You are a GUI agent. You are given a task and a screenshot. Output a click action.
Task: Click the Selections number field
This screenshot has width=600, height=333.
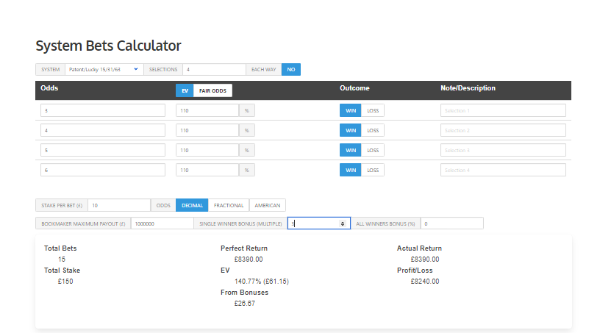(214, 69)
